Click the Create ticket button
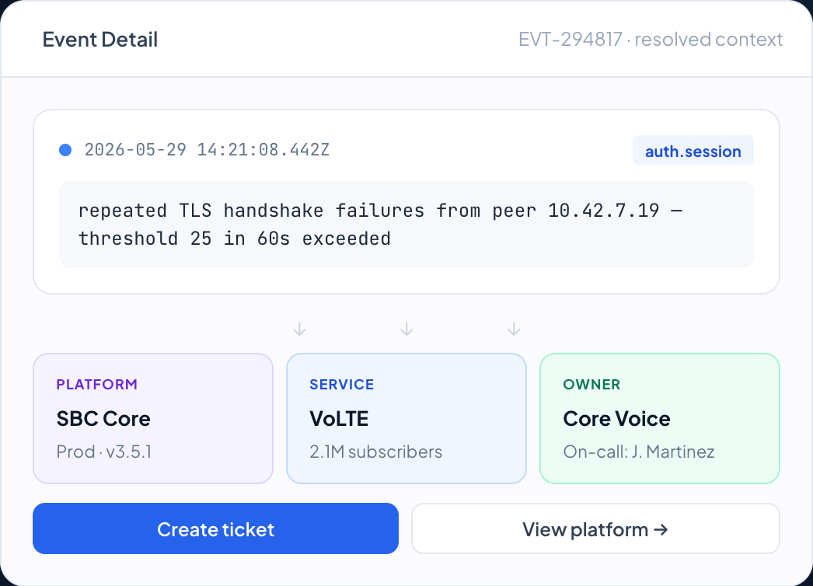 point(216,528)
